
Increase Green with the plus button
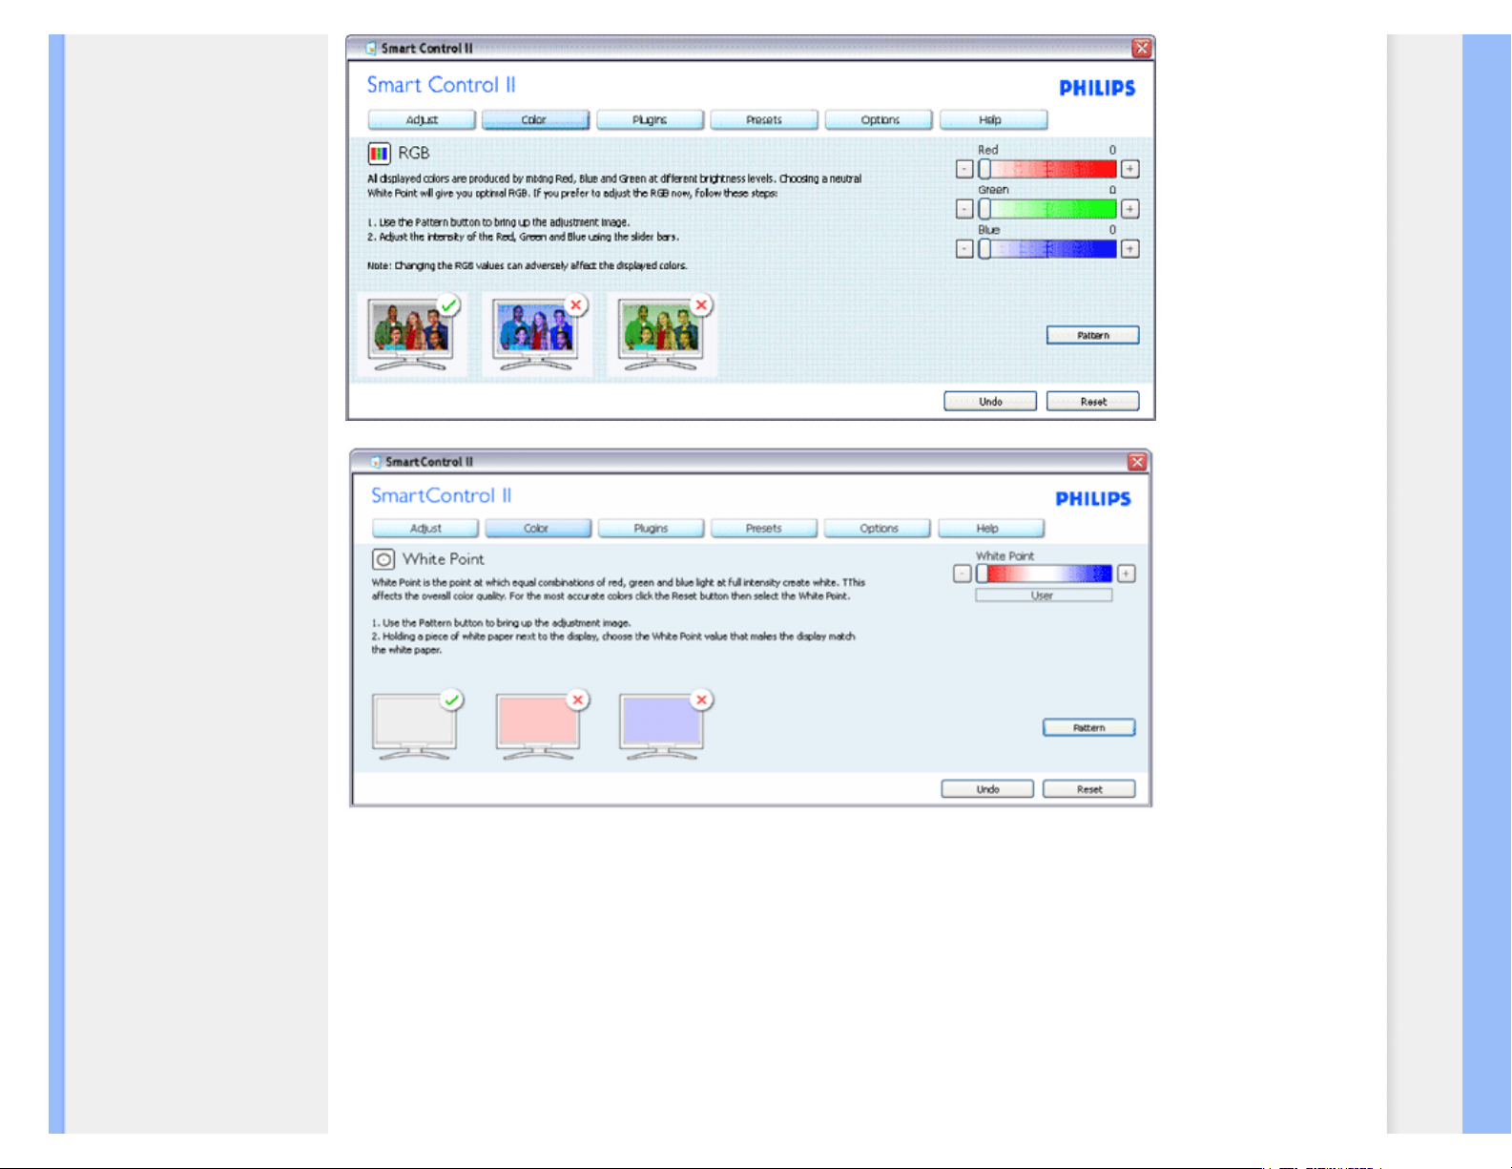[x=1129, y=209]
